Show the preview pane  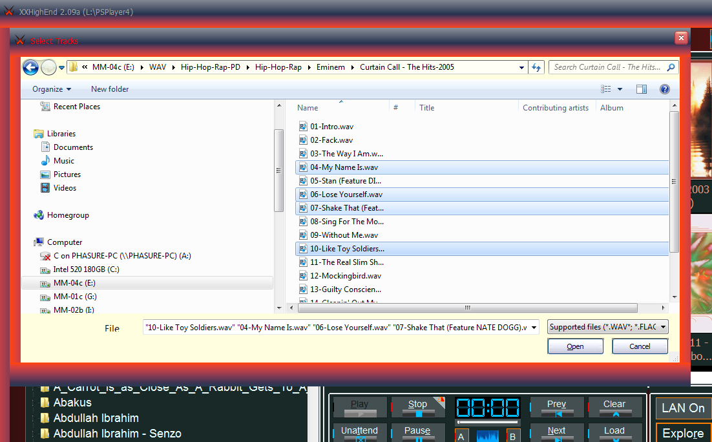(642, 89)
